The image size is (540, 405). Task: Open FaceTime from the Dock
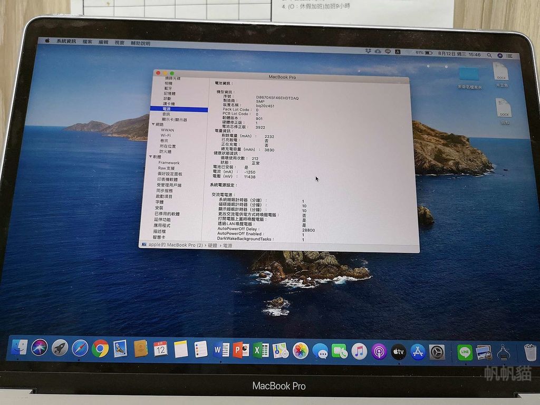(x=340, y=352)
